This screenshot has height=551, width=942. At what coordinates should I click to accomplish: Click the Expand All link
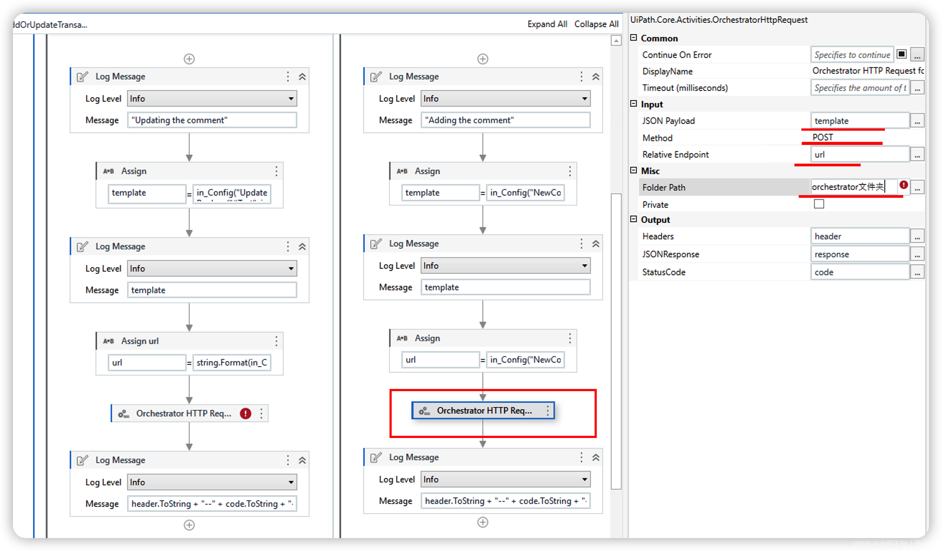coord(547,24)
